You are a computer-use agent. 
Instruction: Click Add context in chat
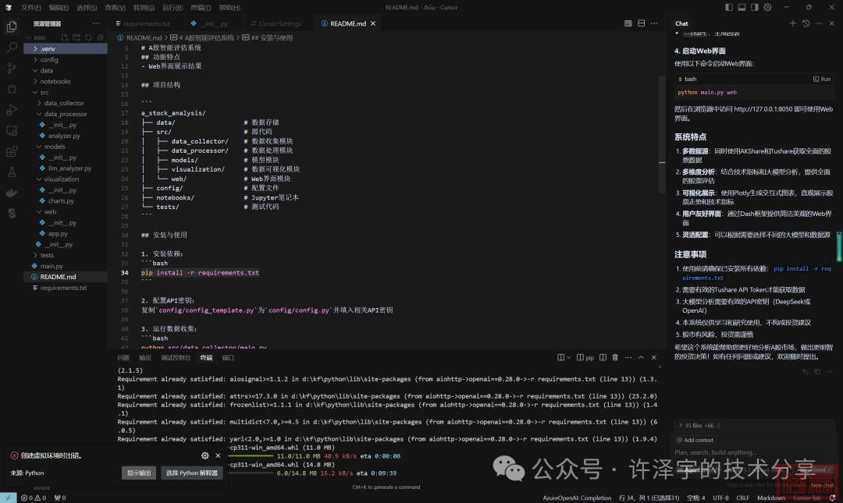point(695,440)
